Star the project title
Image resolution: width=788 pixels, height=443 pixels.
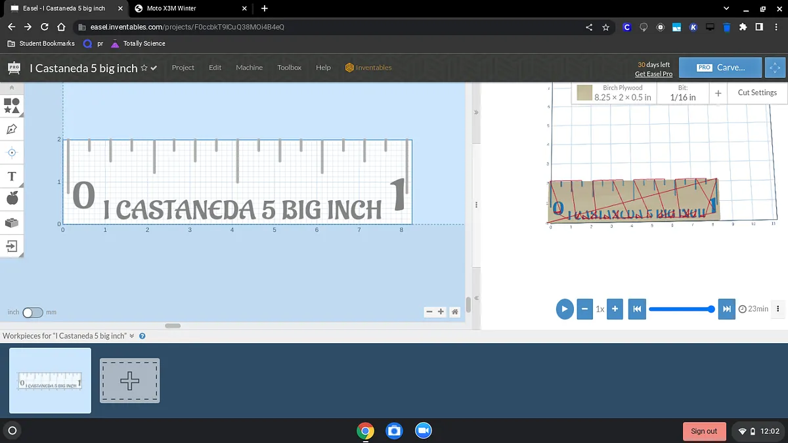[144, 68]
